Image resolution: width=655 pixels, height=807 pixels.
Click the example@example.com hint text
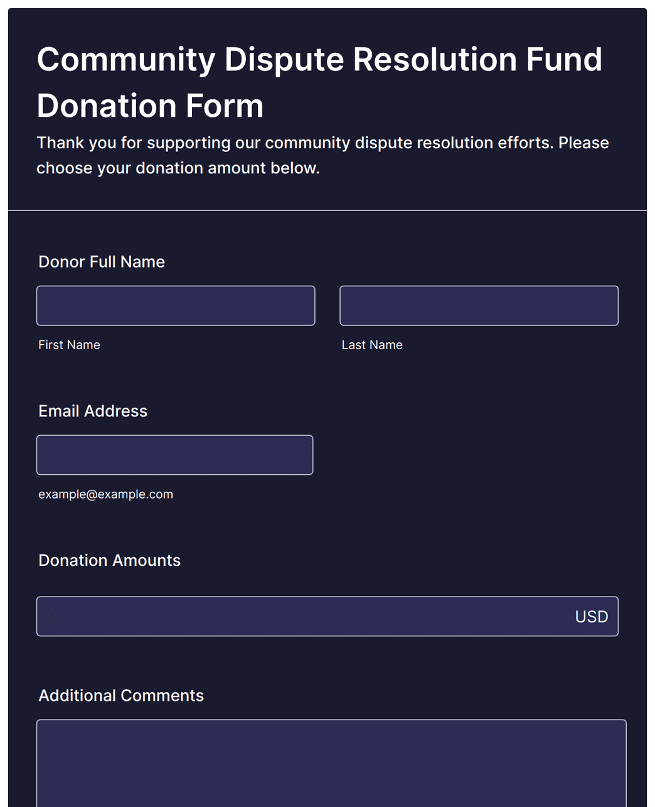coord(105,494)
